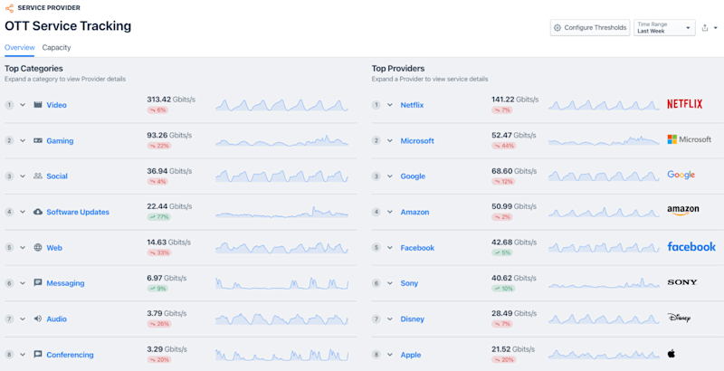The image size is (724, 371).
Task: Expand the Software Updates category row
Action: coord(23,212)
